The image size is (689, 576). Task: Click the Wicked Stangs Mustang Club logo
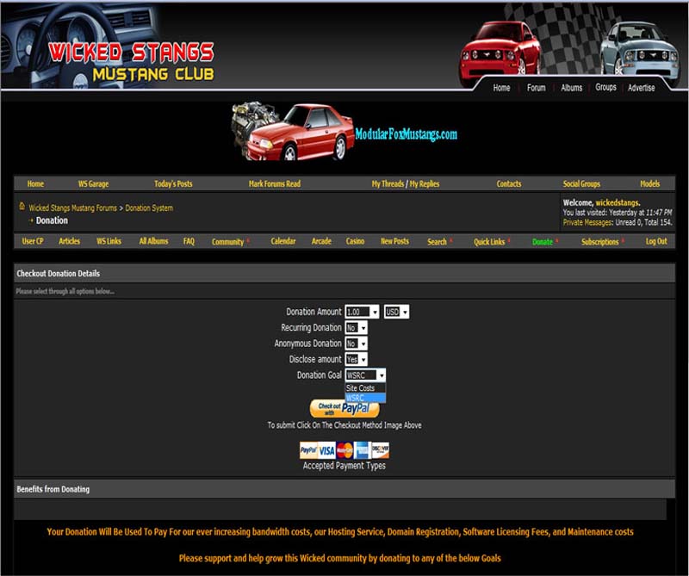click(131, 61)
